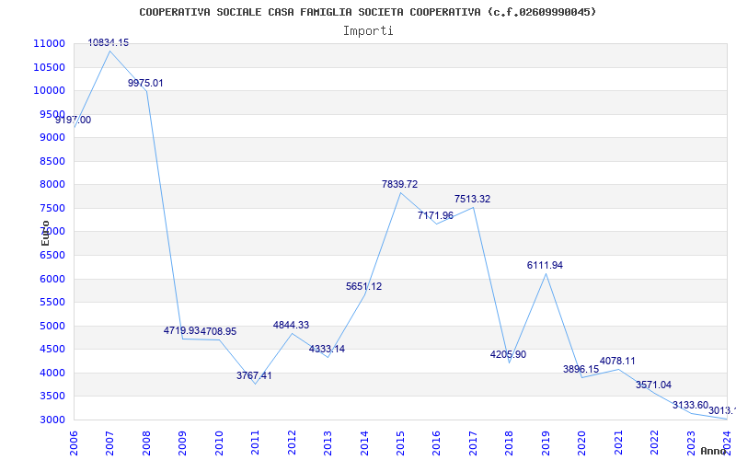Click the 2016 x-axis year label

click(436, 443)
